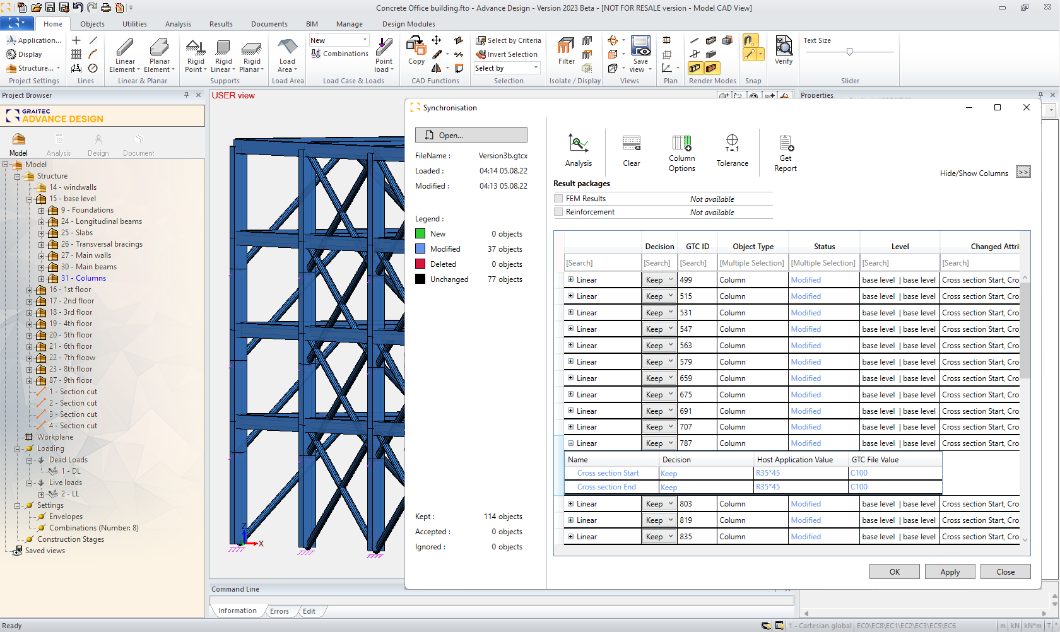Open the Design Modules ribbon tab
1060x632 pixels.
pos(408,24)
